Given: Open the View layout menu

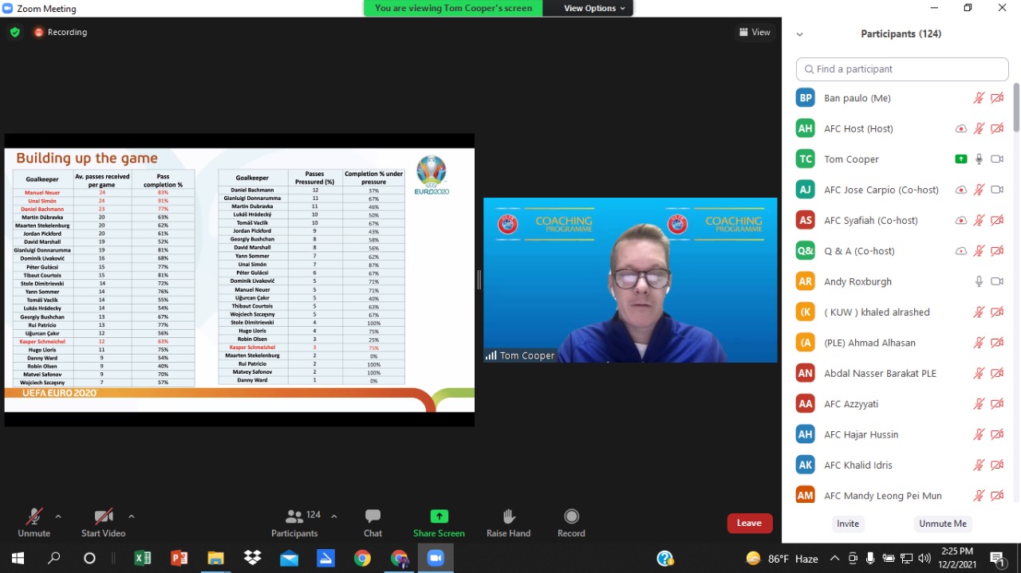Looking at the screenshot, I should click(755, 32).
